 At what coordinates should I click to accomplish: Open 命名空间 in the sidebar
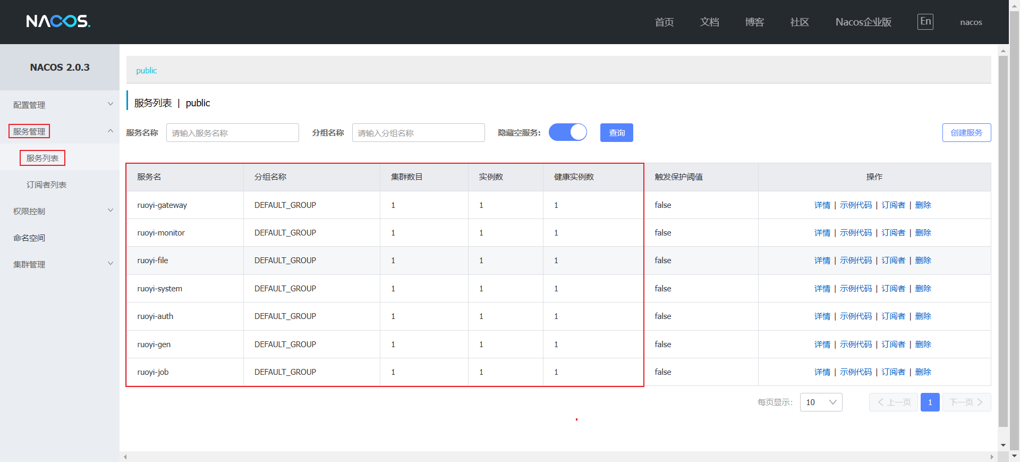(29, 238)
